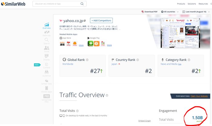
Task: Click the #27 global rank value
Action: pyautogui.click(x=95, y=71)
